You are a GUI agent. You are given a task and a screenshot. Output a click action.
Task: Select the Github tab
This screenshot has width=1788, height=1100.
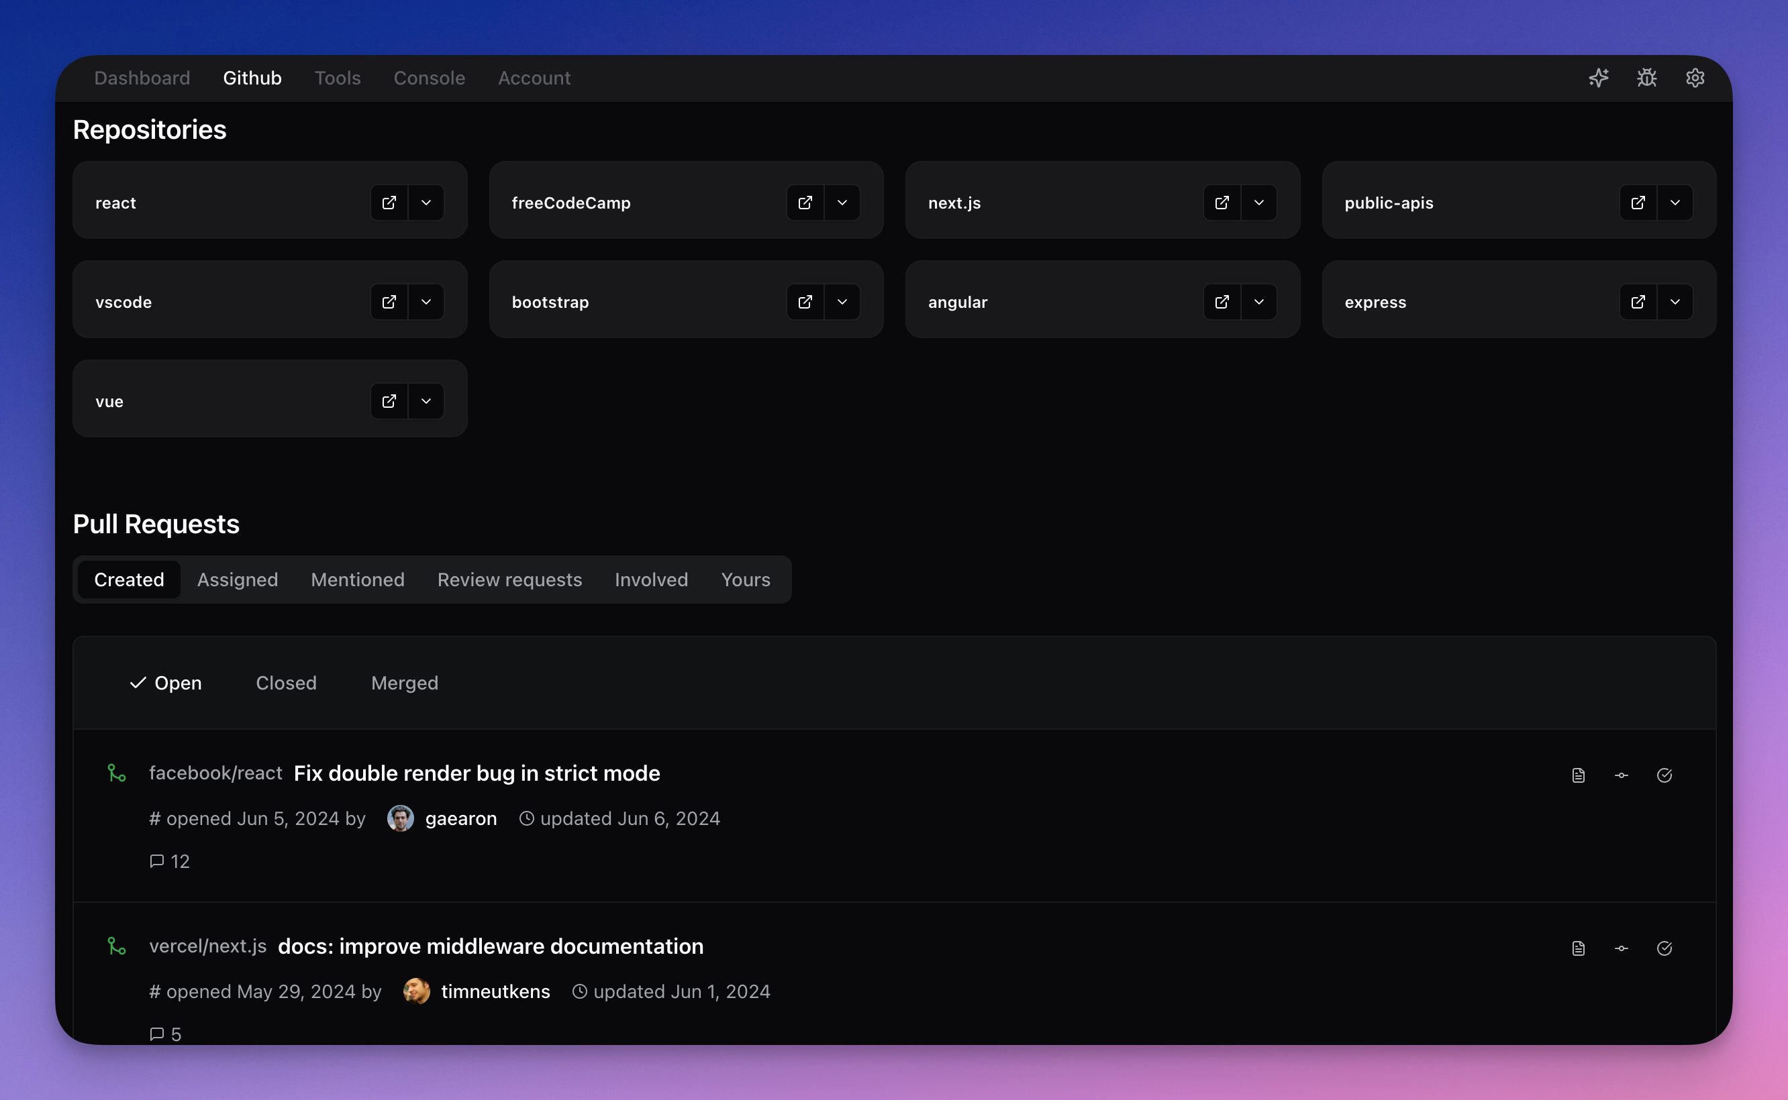[252, 78]
